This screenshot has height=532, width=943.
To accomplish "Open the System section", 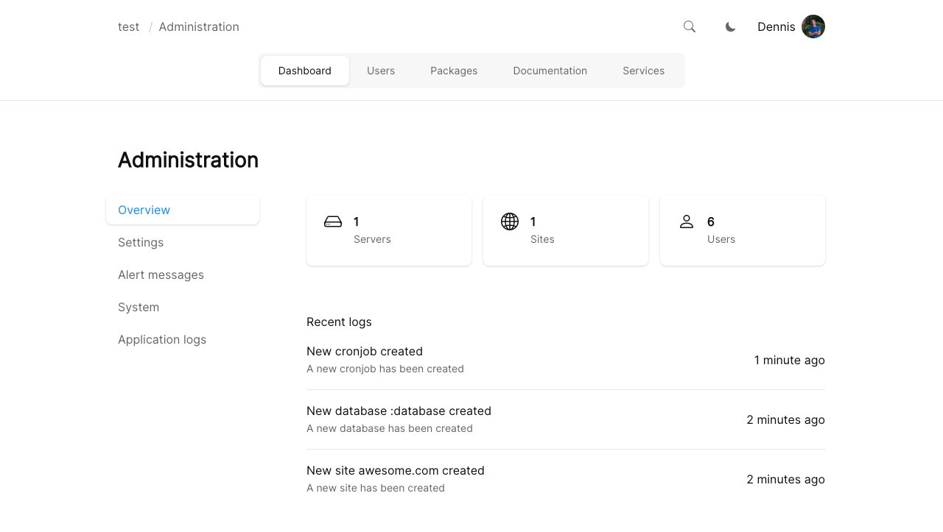I will point(139,307).
